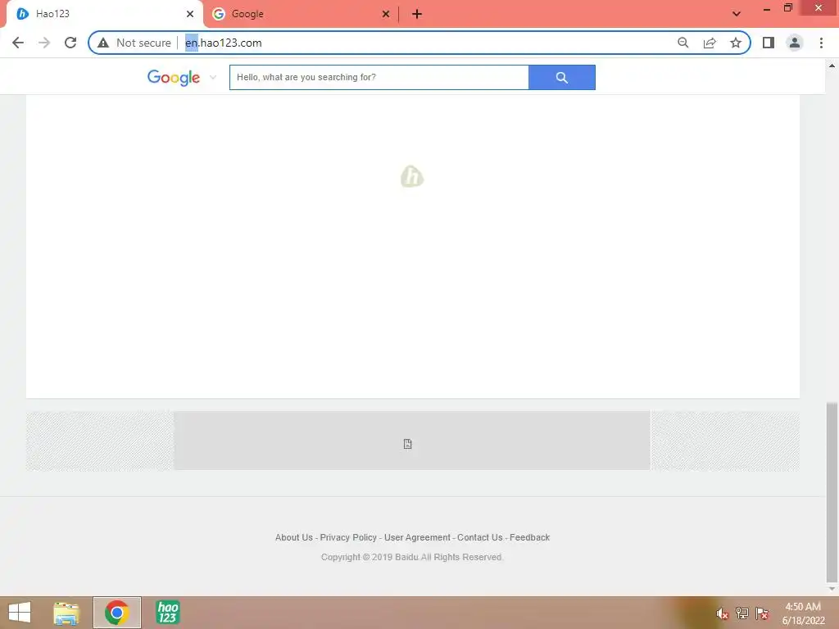The width and height of the screenshot is (839, 629).
Task: Click the scrollbar down arrow
Action: [832, 589]
